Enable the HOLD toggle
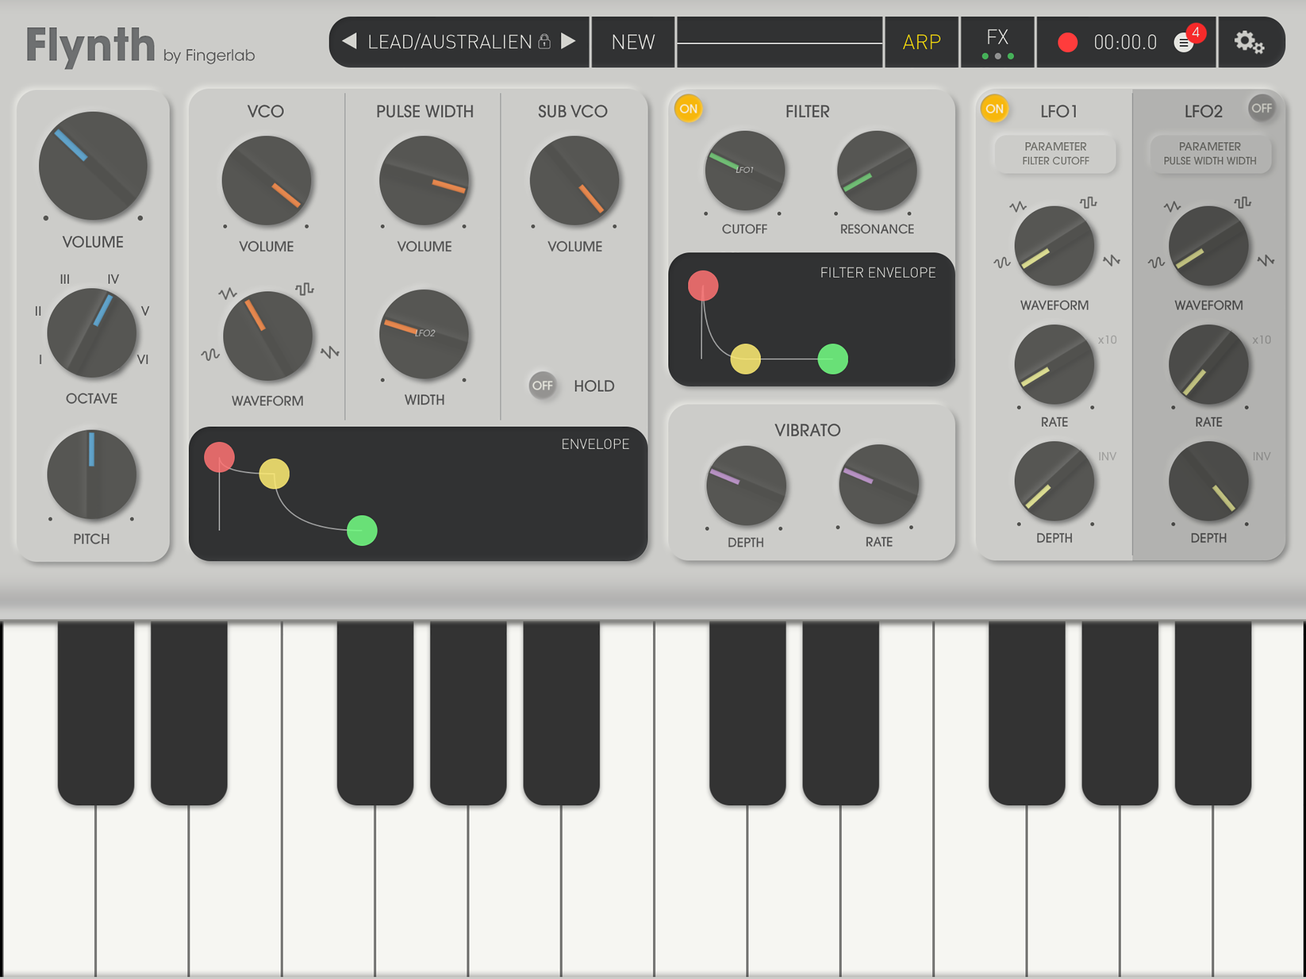The image size is (1306, 979). [543, 386]
